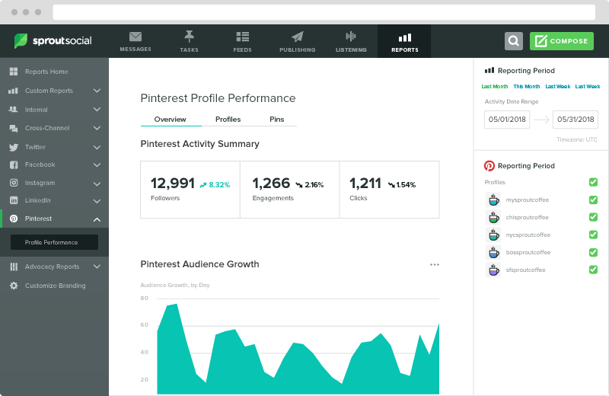Image resolution: width=609 pixels, height=396 pixels.
Task: Expand the Cross-Channel section chevron
Action: pos(97,128)
